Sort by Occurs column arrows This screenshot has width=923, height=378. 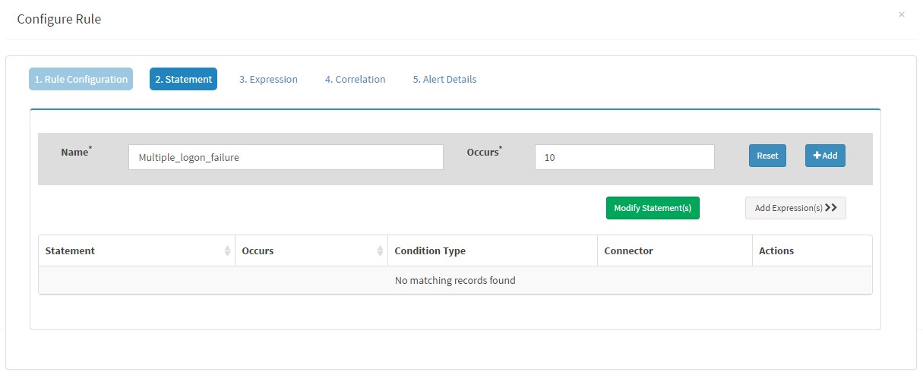coord(380,251)
